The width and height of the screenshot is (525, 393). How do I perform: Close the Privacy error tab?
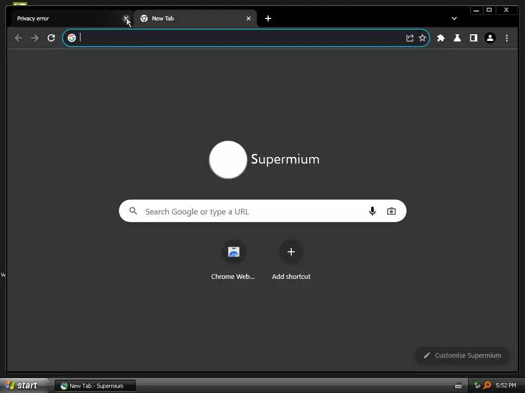click(x=126, y=18)
